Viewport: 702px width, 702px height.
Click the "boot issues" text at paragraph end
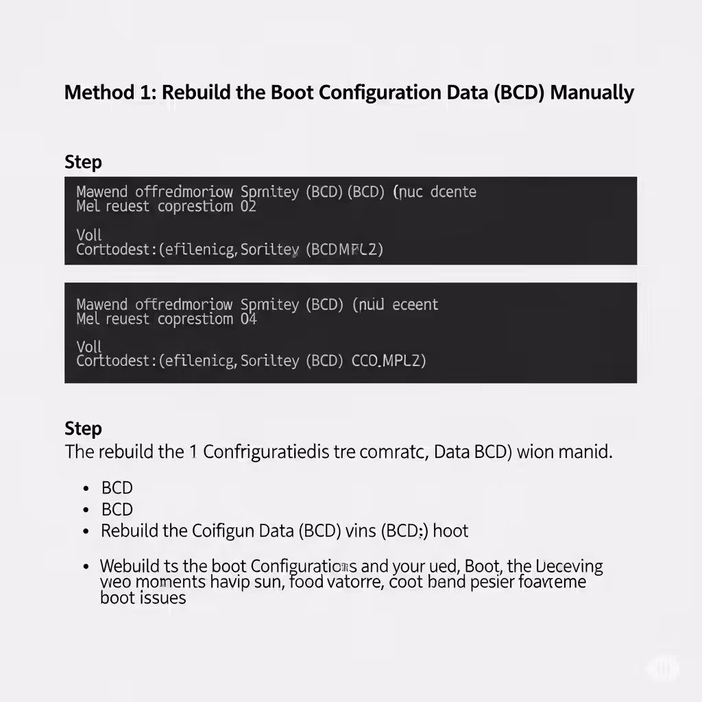[143, 598]
